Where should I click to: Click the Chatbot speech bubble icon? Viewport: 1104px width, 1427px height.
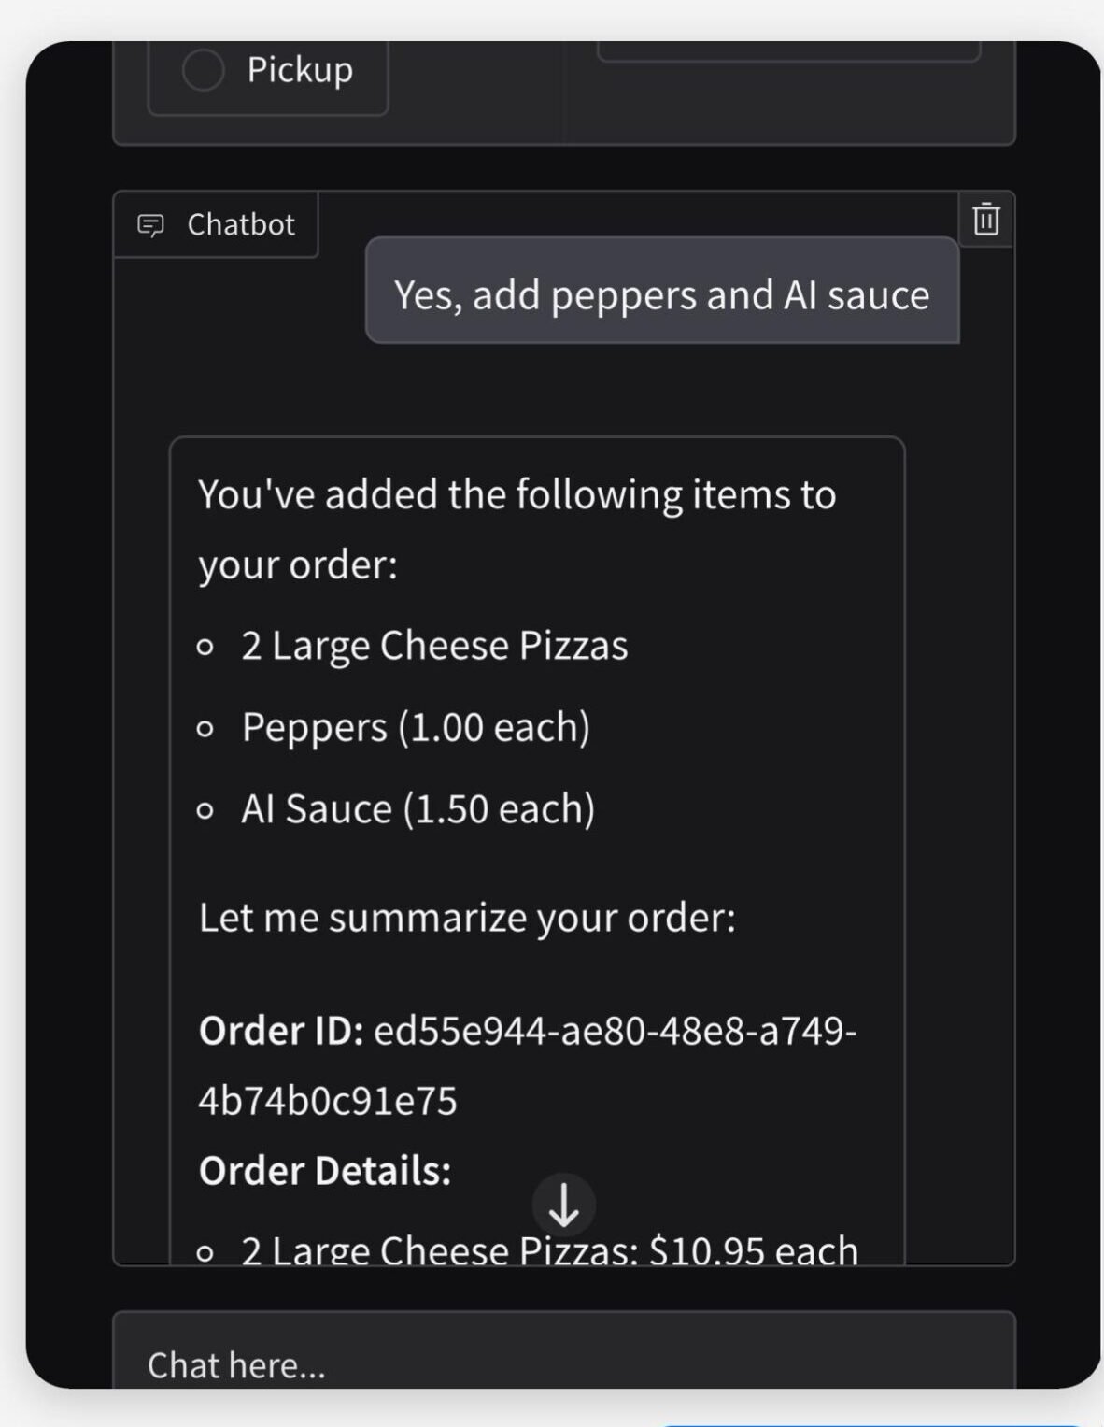coord(150,225)
